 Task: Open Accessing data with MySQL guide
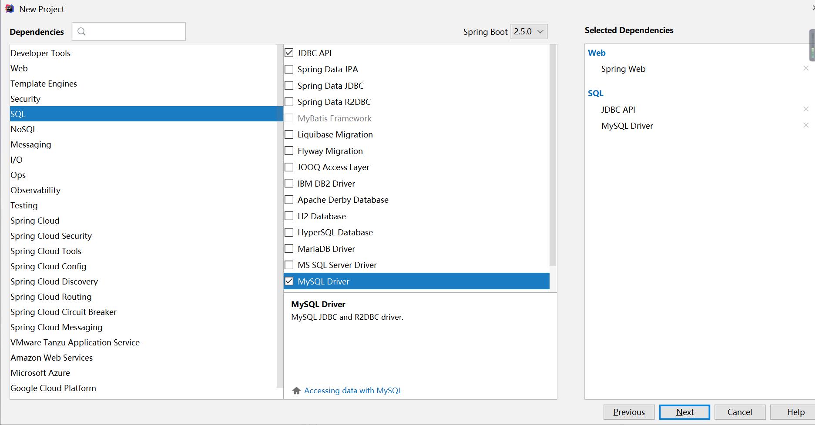coord(353,391)
